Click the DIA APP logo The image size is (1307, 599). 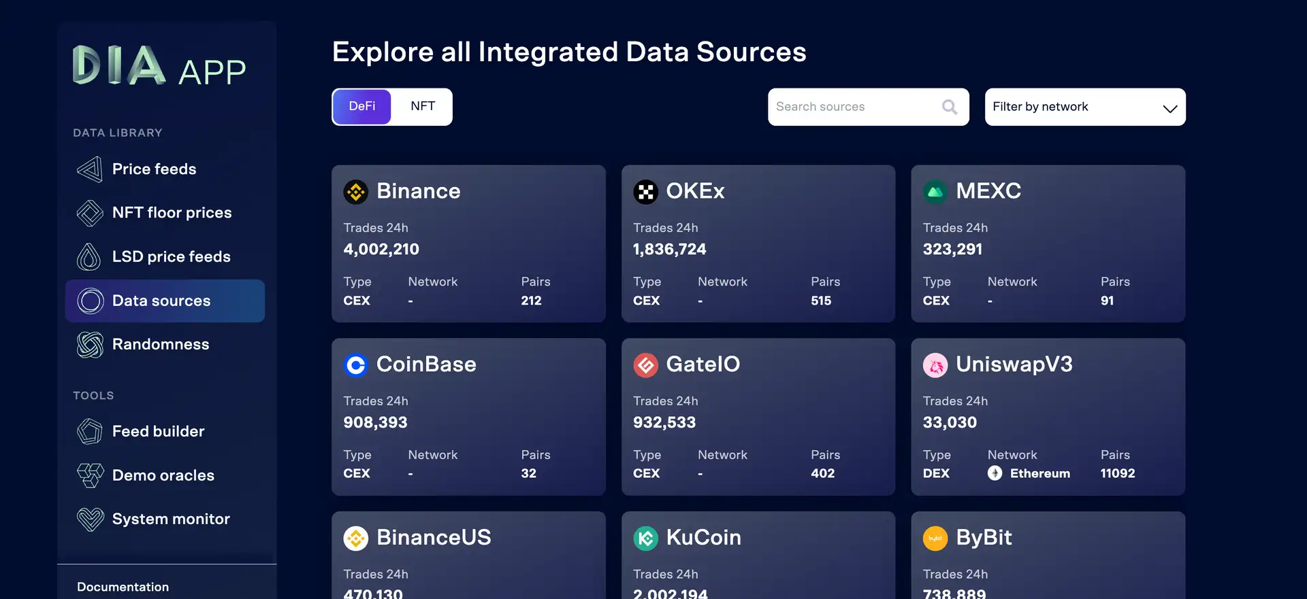pos(159,67)
